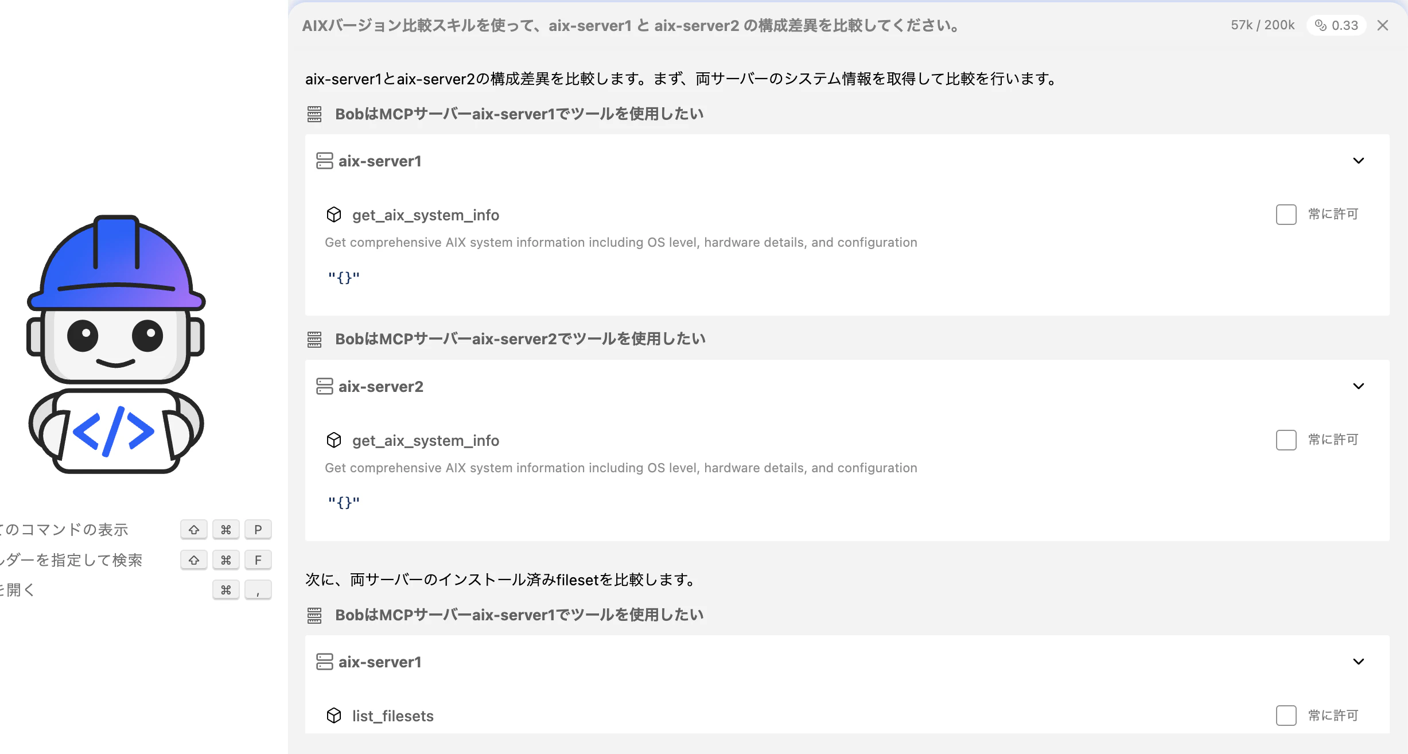Click the X to dismiss the conversation panel
The height and width of the screenshot is (754, 1408).
point(1383,25)
